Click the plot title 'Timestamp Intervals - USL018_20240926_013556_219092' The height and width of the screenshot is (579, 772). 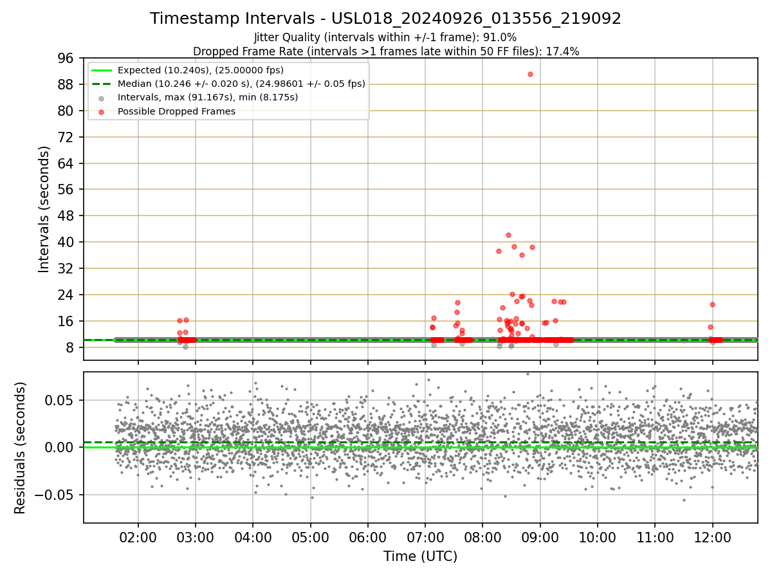(x=385, y=19)
